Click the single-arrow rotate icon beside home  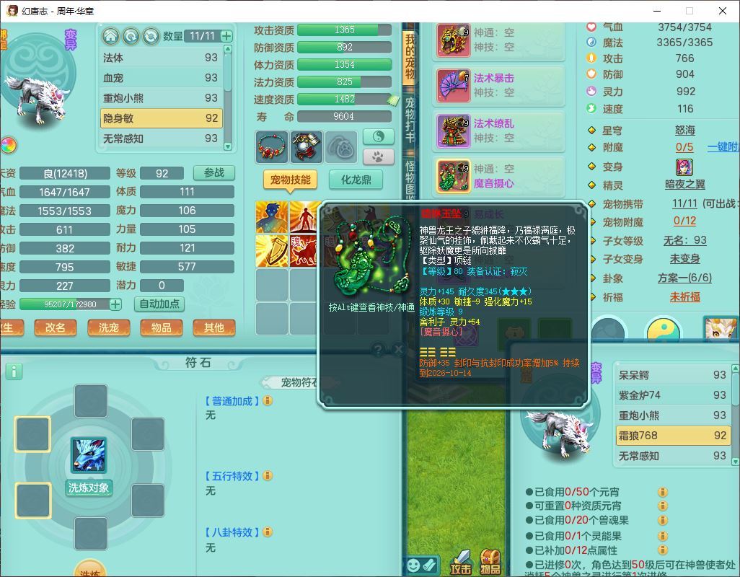click(x=131, y=36)
